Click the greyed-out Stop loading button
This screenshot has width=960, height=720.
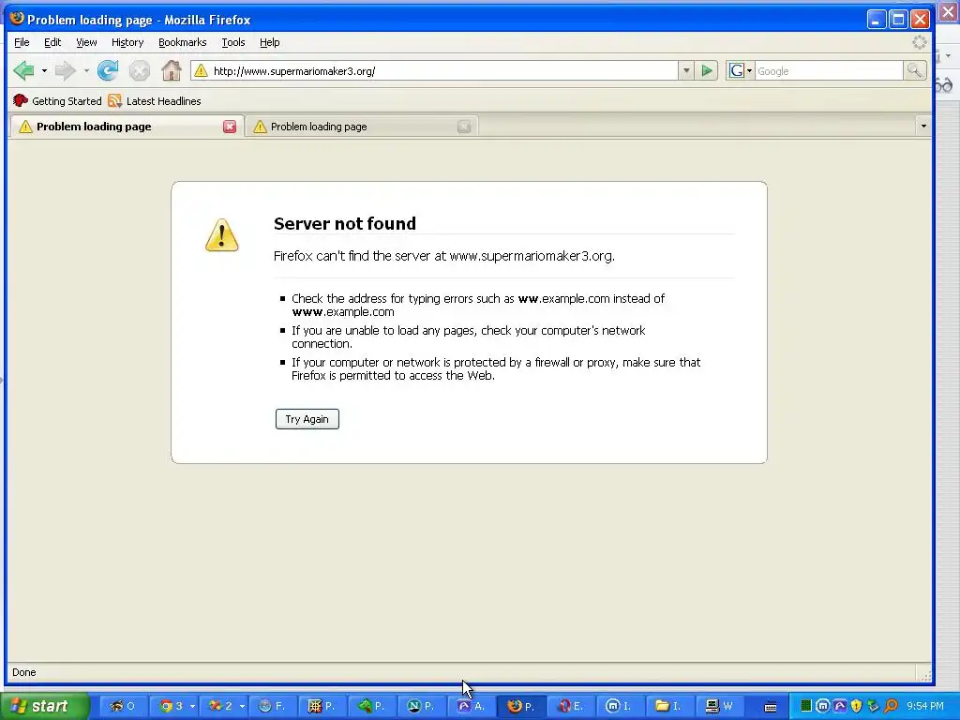tap(140, 71)
